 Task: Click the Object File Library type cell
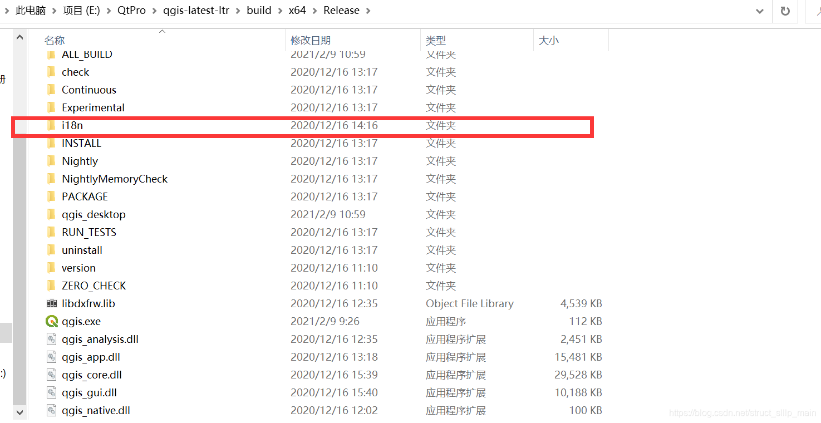click(470, 303)
